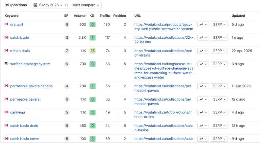Open the trench-drains collection URL for trench drain
The width and height of the screenshot is (260, 143).
point(163,53)
